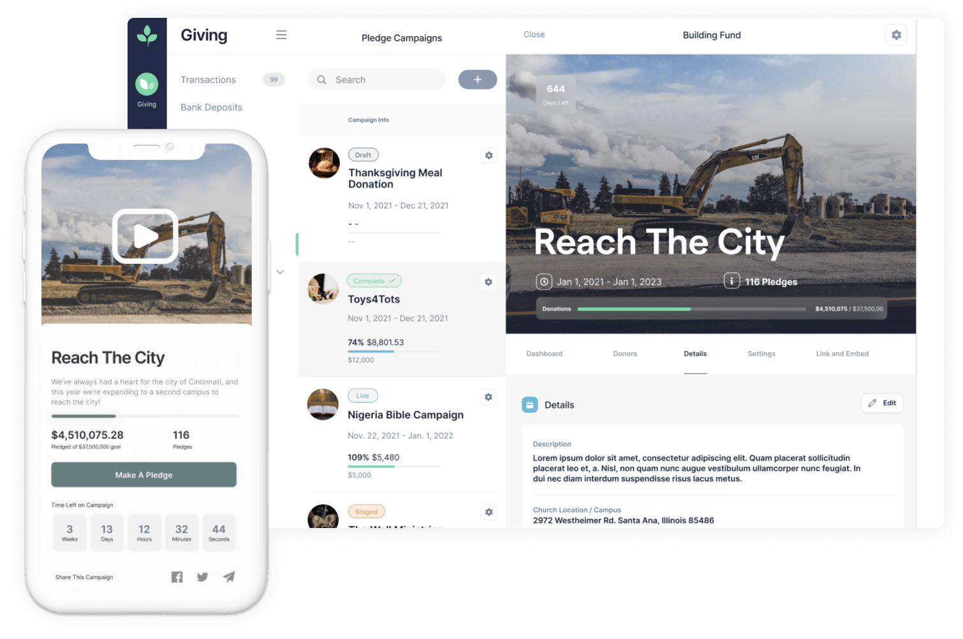Viewport: 963px width, 639px height.
Task: Click the clock icon beside campaign dates
Action: tap(544, 281)
